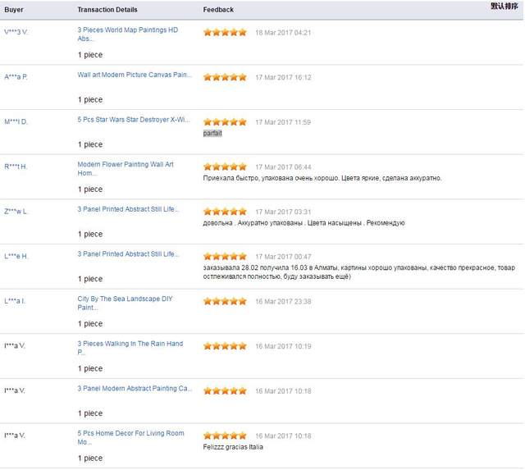The height and width of the screenshot is (470, 525).
Task: Click the star rating dated 17 Mar 2017 03:31
Action: point(225,212)
